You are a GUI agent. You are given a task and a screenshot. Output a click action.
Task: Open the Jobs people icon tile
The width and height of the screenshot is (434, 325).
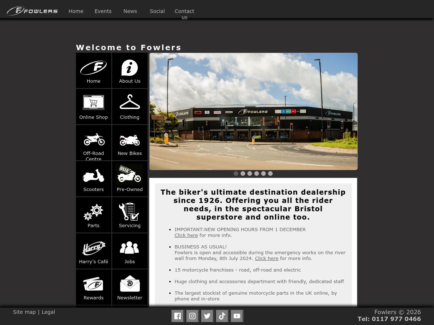tap(130, 251)
